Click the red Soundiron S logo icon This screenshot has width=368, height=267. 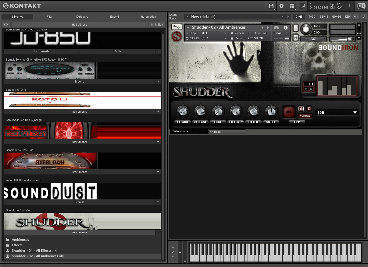tap(176, 37)
